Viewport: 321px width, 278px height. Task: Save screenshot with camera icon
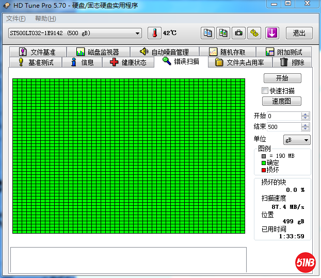239,33
